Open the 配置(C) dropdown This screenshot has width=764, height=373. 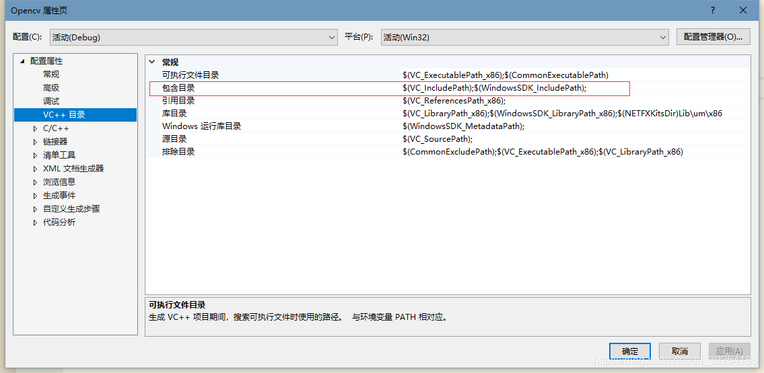coord(193,37)
